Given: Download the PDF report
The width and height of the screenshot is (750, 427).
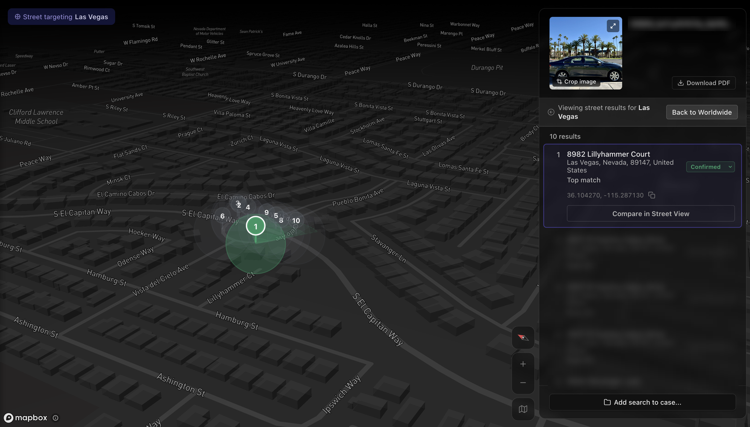Looking at the screenshot, I should (x=704, y=83).
